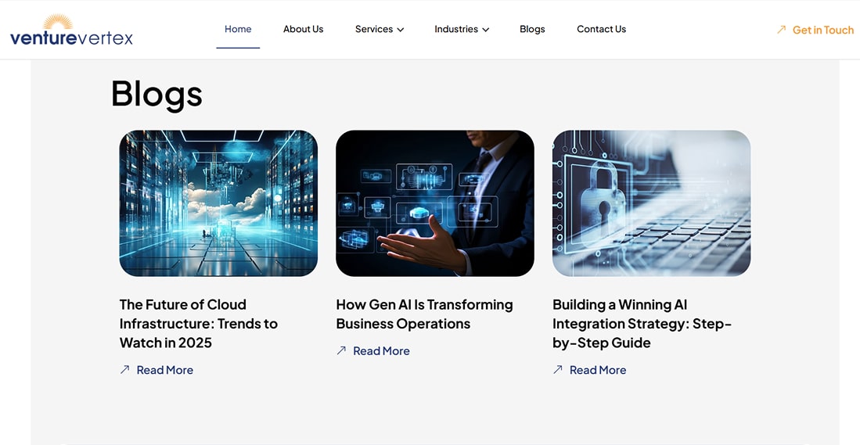
Task: Open 'Building a Winning AI Integration Strategy' title
Action: click(x=642, y=324)
